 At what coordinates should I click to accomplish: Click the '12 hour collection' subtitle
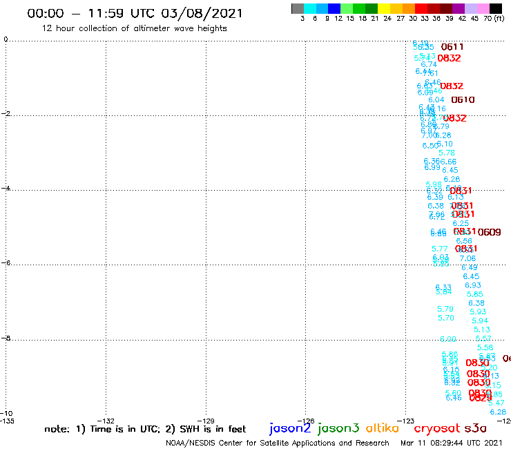pyautogui.click(x=134, y=28)
